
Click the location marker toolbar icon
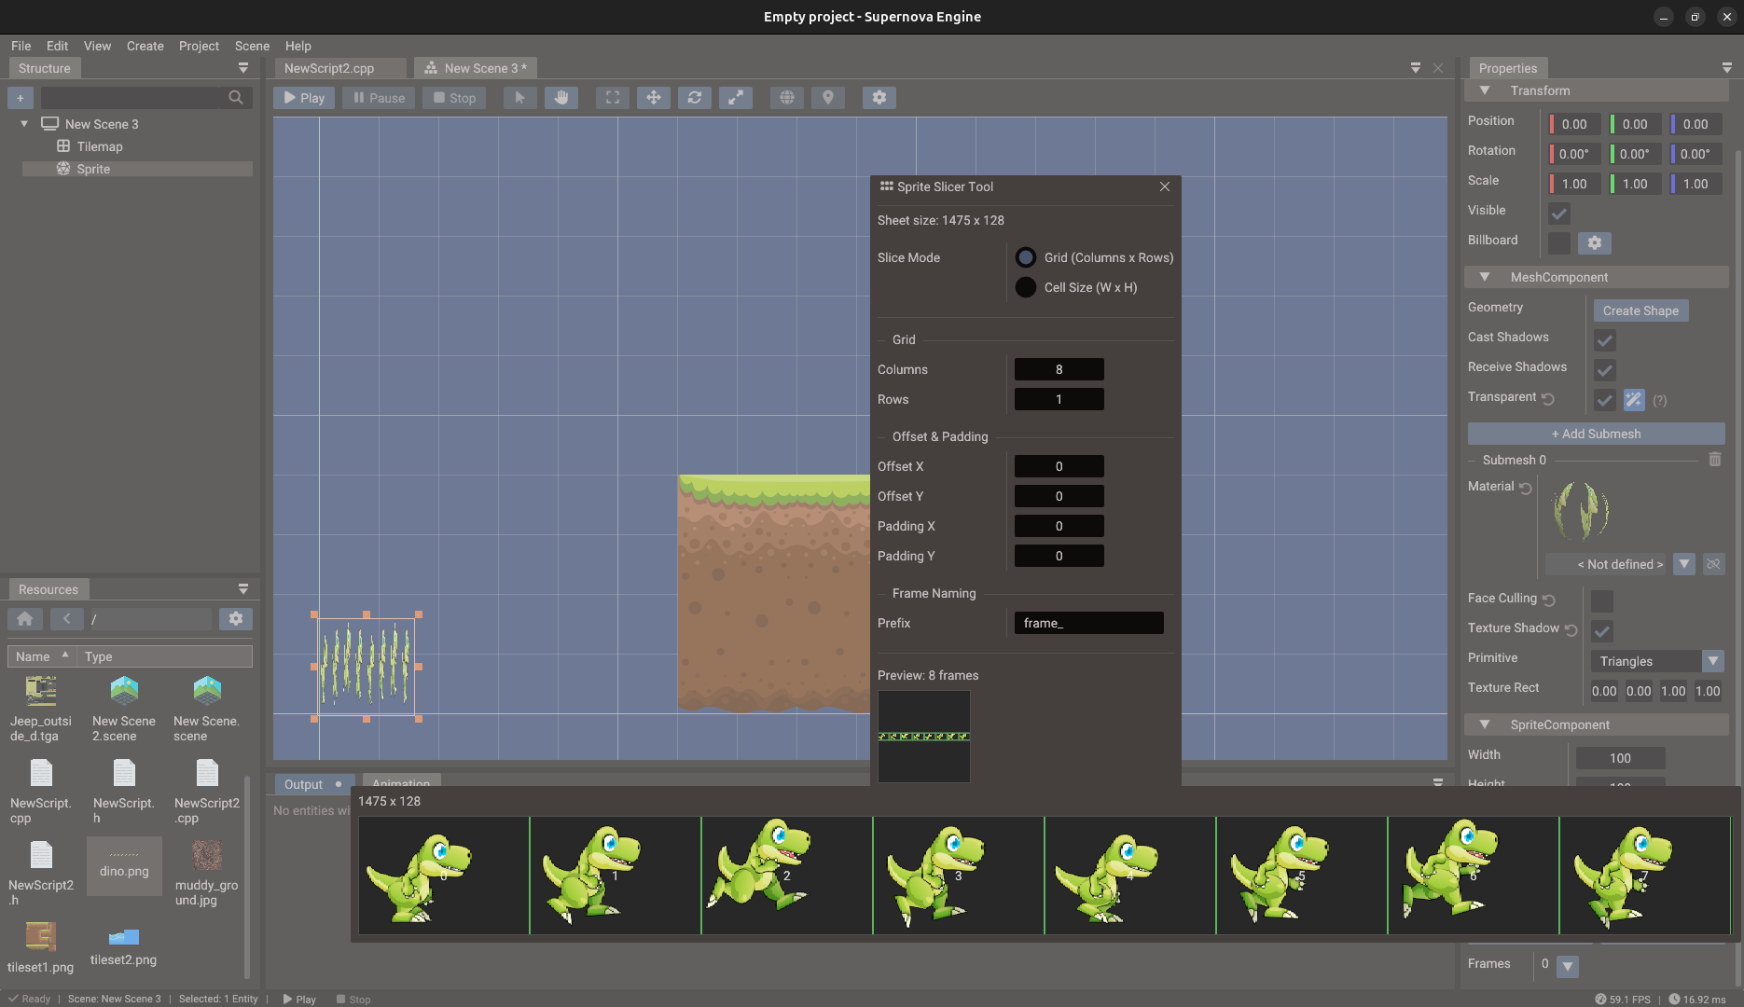point(827,97)
